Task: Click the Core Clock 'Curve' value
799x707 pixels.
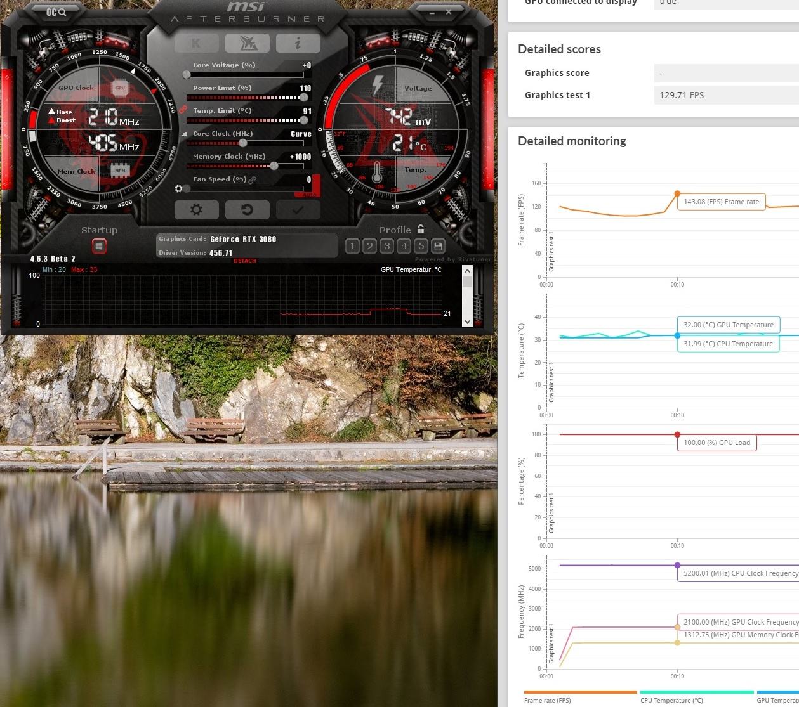Action: [x=301, y=134]
